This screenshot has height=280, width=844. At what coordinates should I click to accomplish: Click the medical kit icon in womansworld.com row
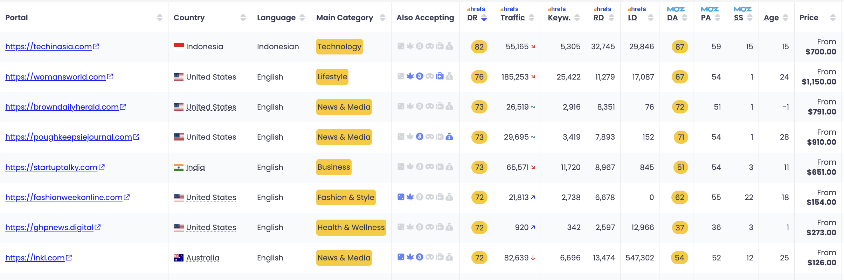(x=440, y=76)
